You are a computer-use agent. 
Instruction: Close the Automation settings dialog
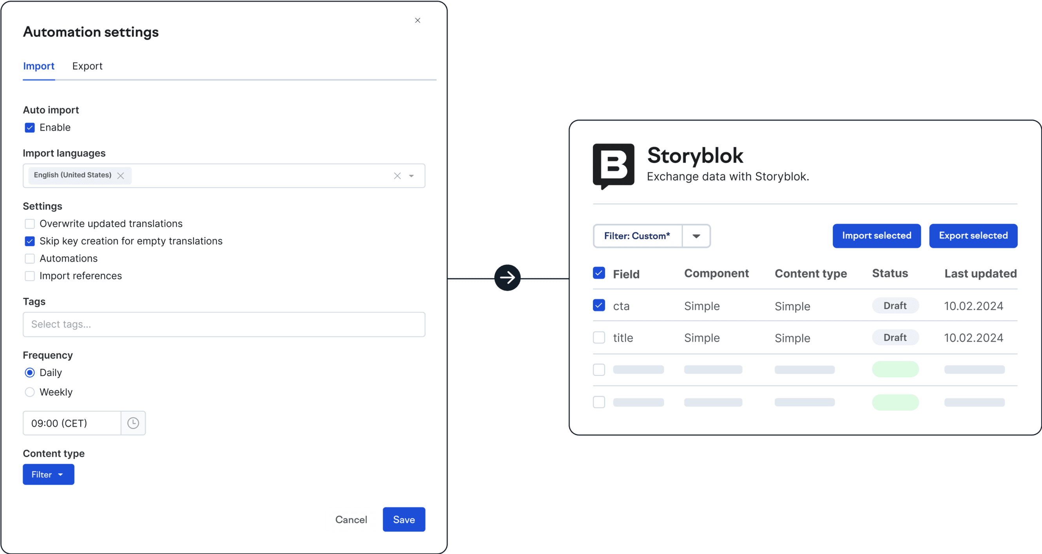pyautogui.click(x=417, y=20)
